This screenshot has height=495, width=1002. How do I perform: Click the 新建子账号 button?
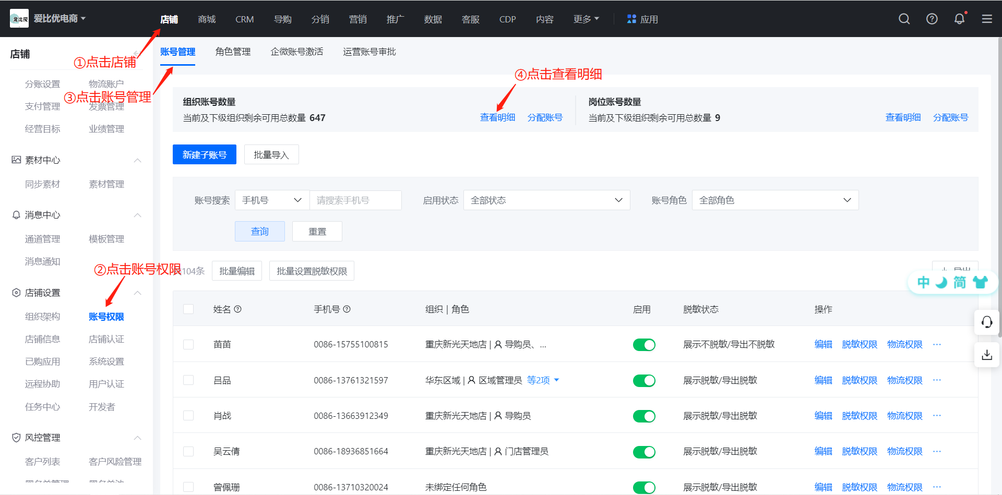coord(205,154)
